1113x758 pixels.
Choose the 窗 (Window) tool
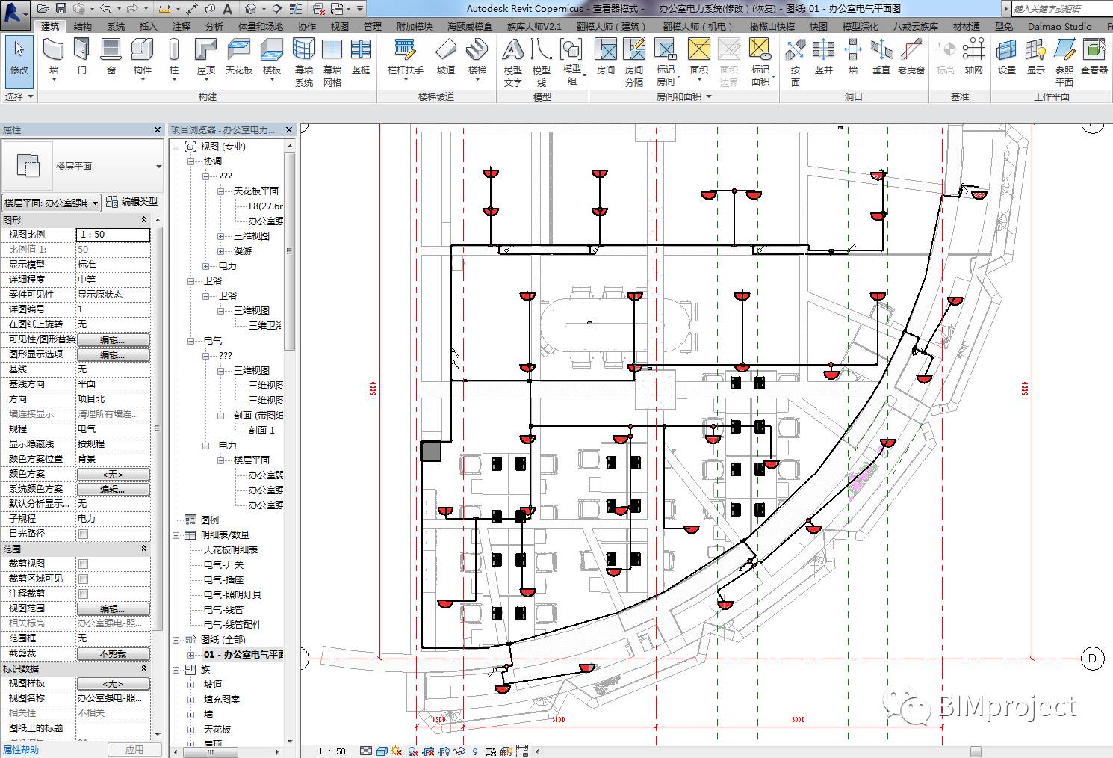pyautogui.click(x=111, y=57)
